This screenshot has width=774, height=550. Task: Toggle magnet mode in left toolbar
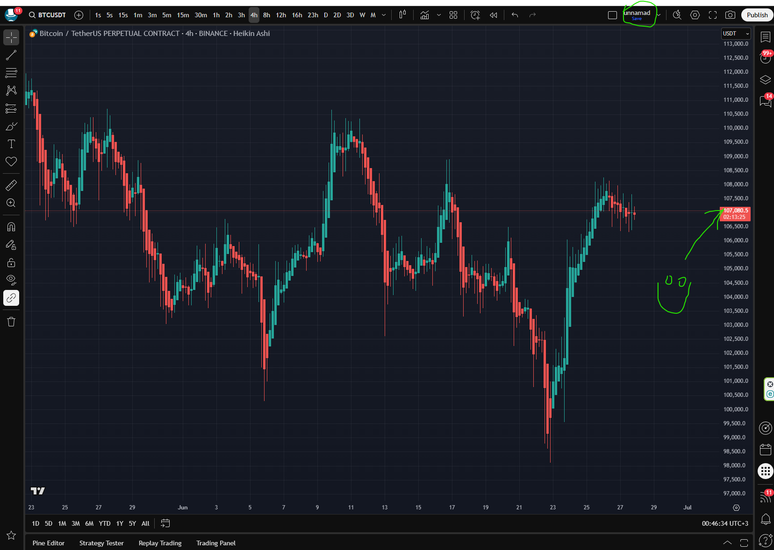[11, 227]
